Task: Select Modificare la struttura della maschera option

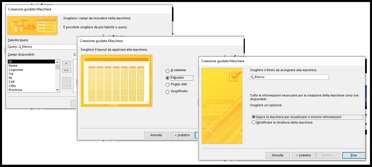Action: [282, 122]
